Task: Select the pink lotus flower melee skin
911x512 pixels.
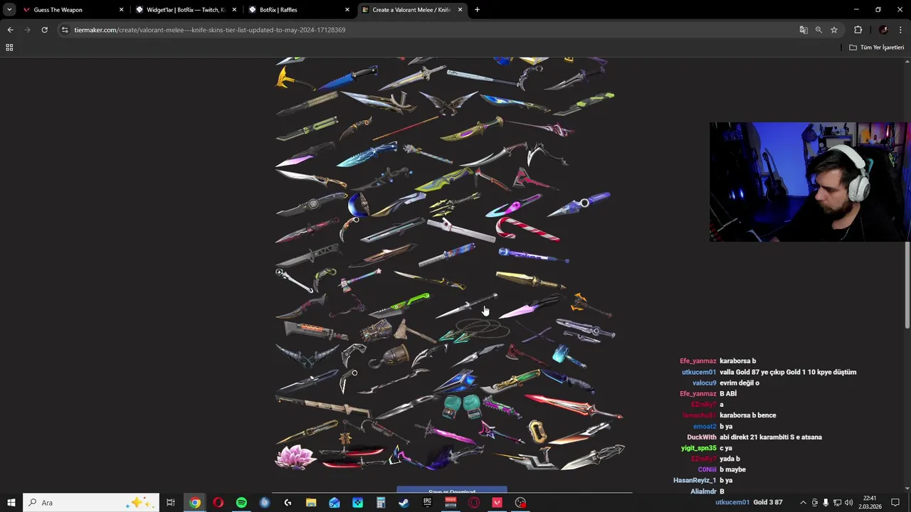Action: (x=295, y=457)
